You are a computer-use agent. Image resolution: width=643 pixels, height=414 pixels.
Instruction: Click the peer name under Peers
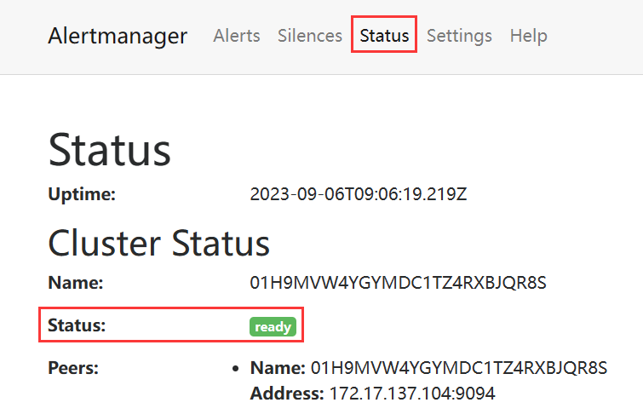(x=459, y=368)
